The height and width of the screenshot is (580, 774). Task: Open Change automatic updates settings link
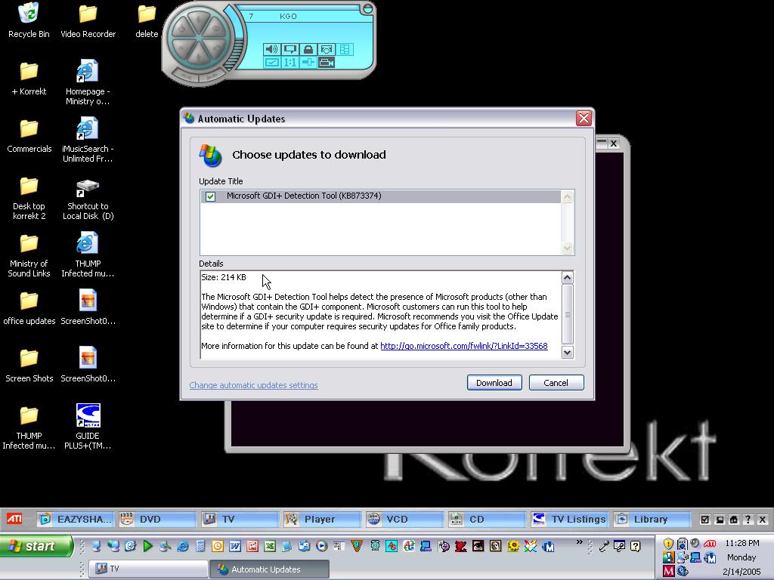point(253,385)
